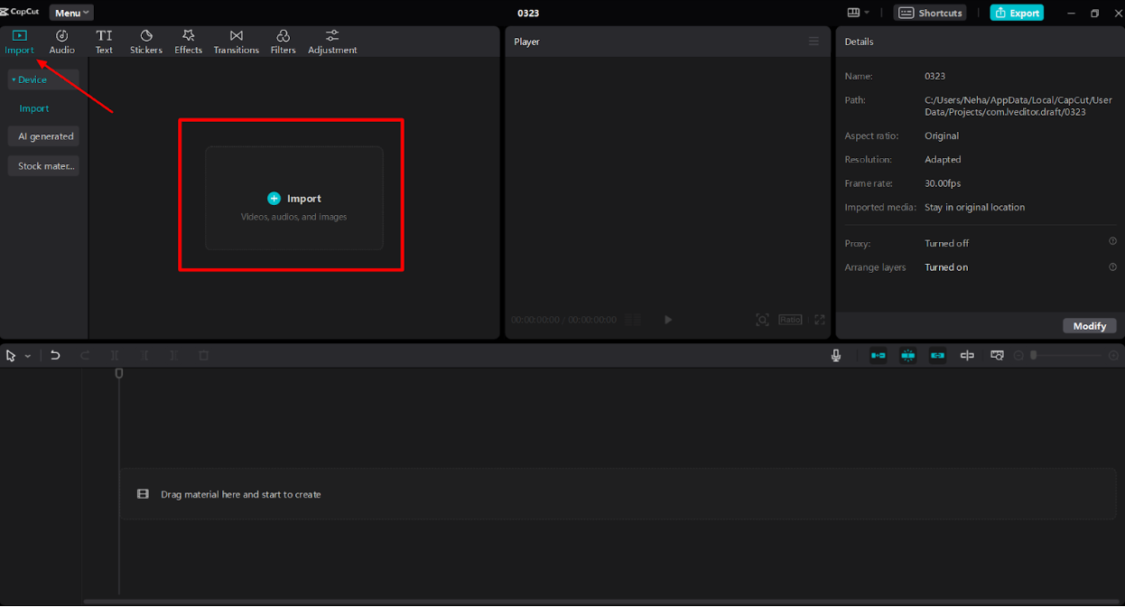
Task: Toggle auto snapping on timeline
Action: [907, 356]
